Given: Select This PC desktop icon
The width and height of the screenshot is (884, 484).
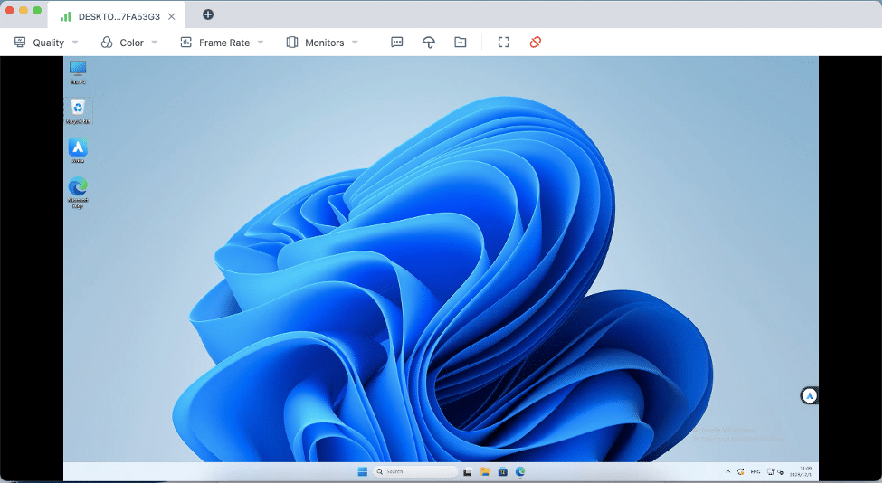Looking at the screenshot, I should click(x=78, y=72).
